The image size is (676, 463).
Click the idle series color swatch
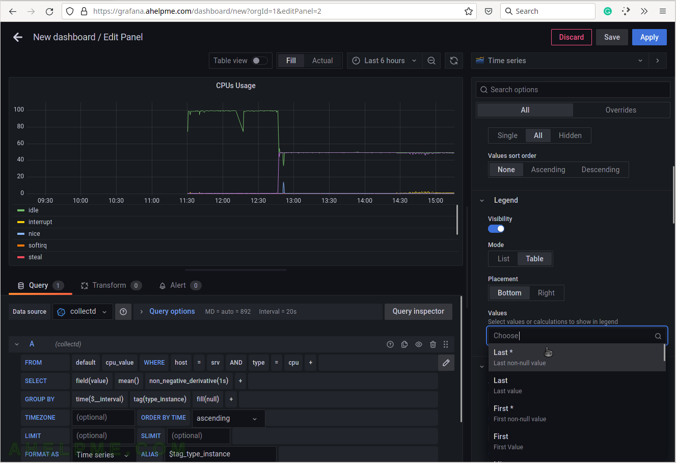tap(21, 210)
